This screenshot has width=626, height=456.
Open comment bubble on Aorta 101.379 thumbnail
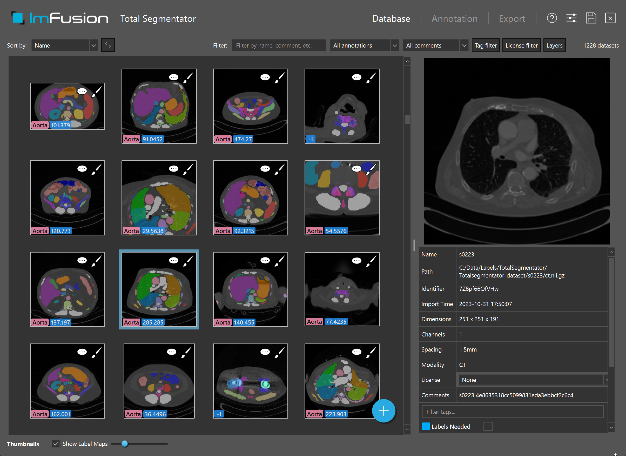[82, 91]
